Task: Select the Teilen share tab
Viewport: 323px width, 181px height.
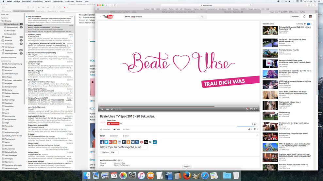Action: click(102, 136)
